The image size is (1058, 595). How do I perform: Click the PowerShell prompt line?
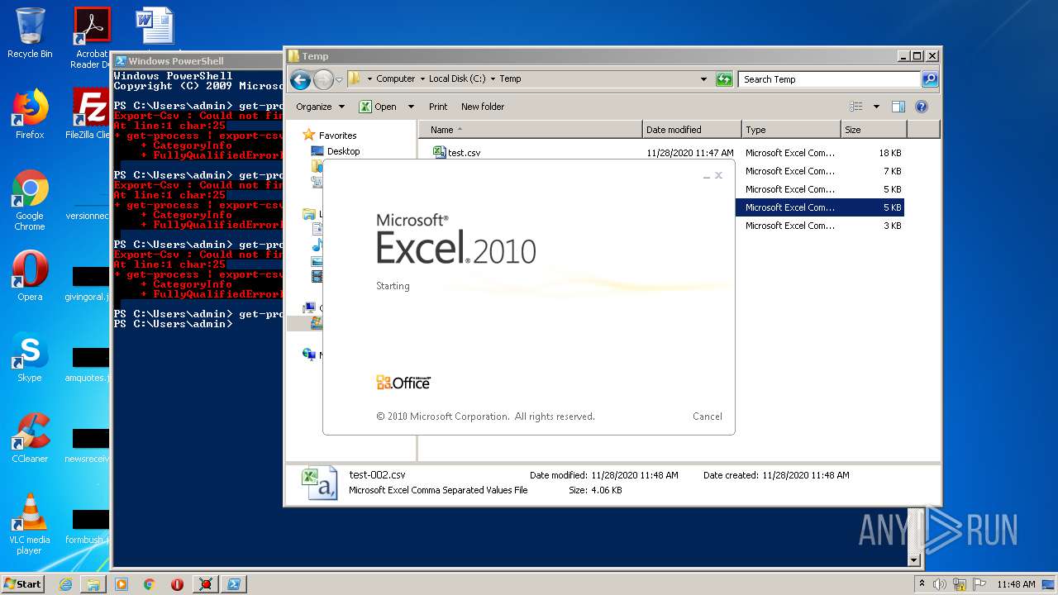click(x=173, y=324)
